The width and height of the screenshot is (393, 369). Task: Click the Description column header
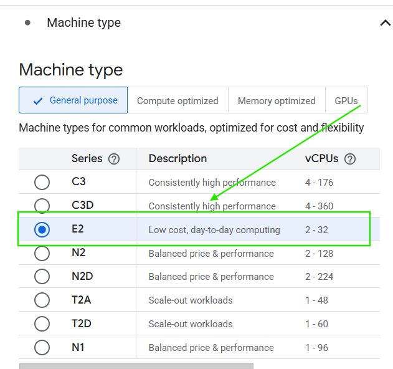pos(178,158)
